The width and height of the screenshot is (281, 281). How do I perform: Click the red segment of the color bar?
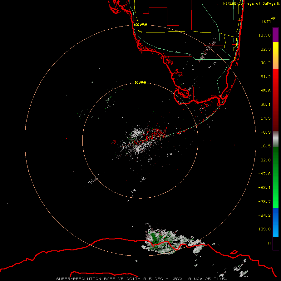[276, 100]
